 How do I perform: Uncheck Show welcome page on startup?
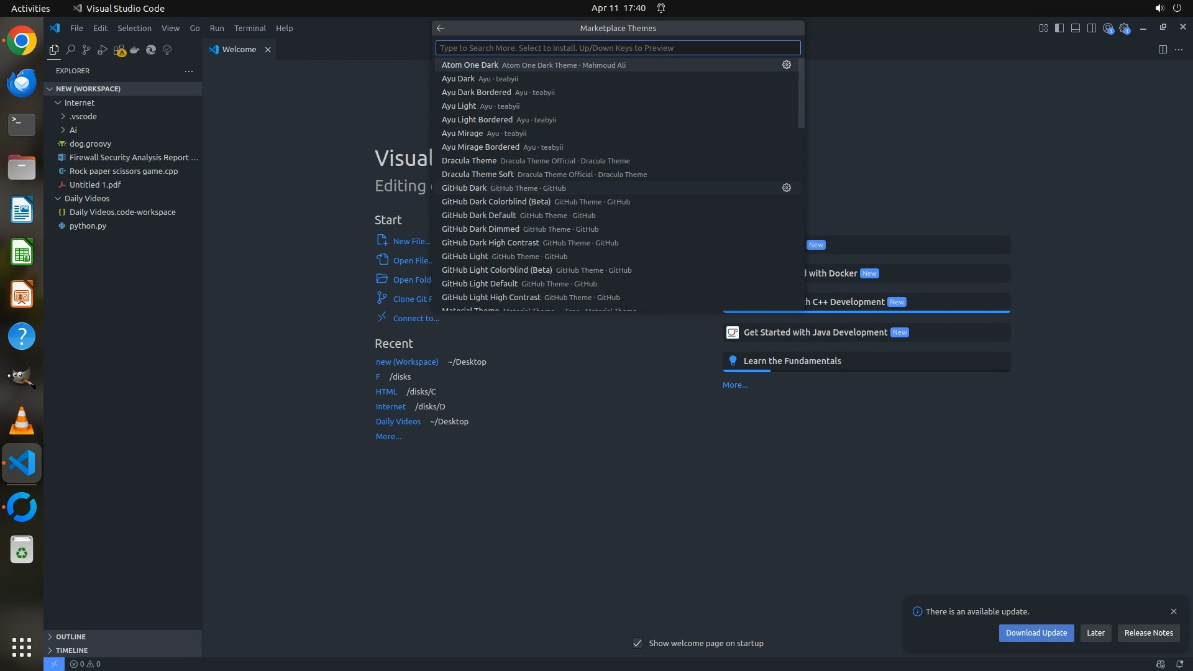638,643
